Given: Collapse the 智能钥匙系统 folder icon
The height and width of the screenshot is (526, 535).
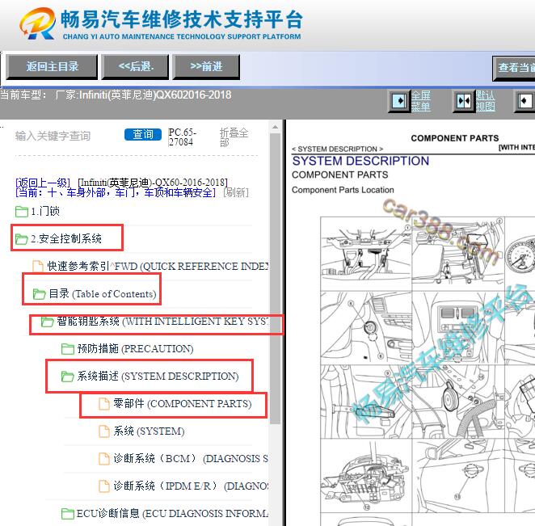Looking at the screenshot, I should [x=47, y=322].
